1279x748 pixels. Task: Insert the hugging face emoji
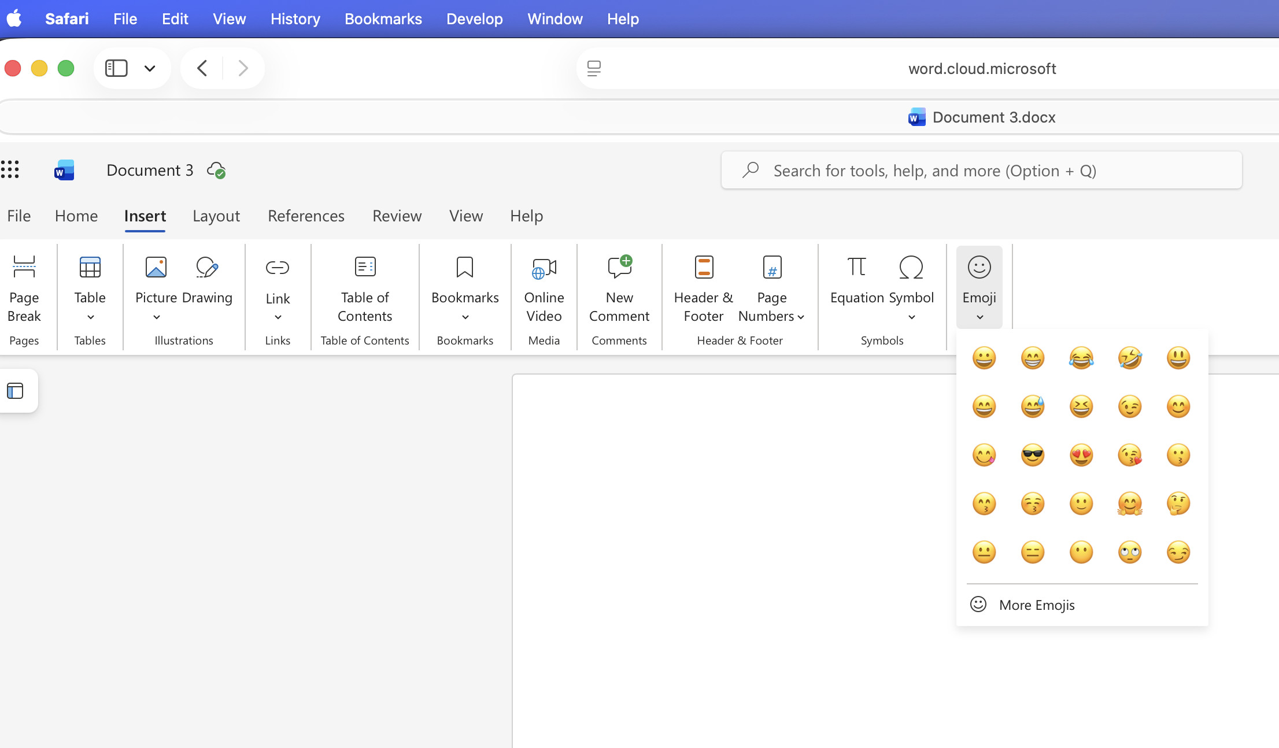1130,503
